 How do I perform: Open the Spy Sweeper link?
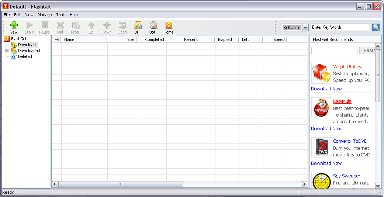point(346,176)
